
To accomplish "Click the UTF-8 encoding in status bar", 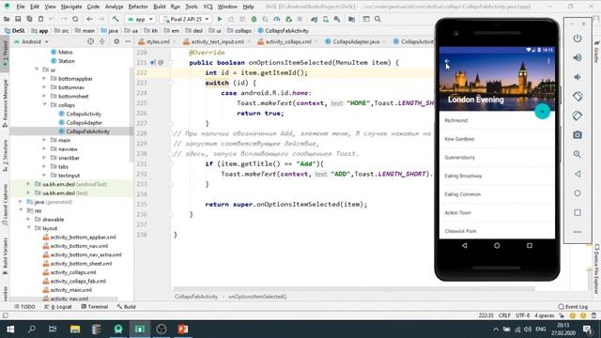I will tap(522, 315).
